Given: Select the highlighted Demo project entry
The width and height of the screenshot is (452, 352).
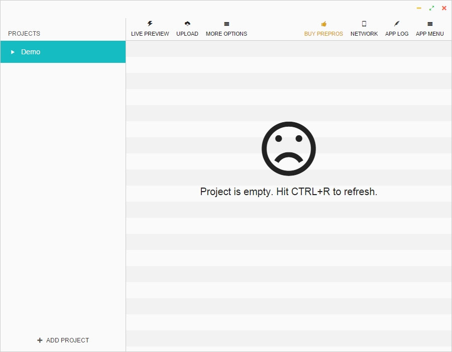Looking at the screenshot, I should tap(63, 52).
